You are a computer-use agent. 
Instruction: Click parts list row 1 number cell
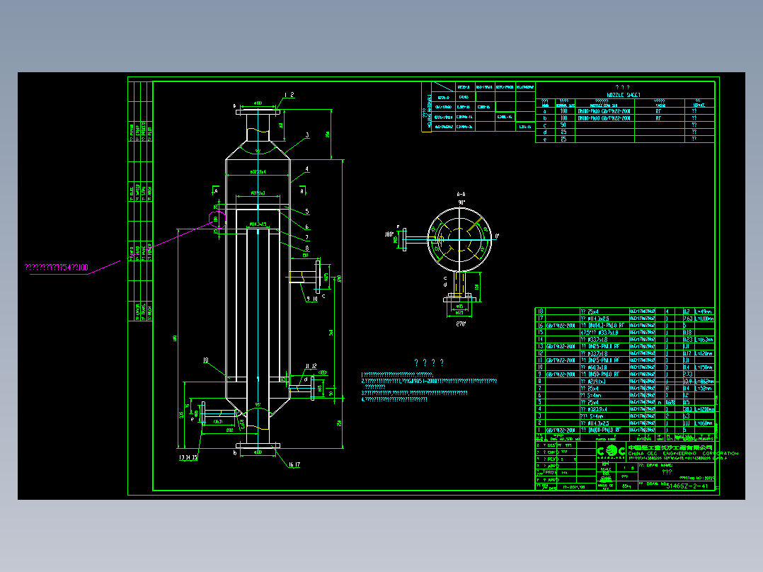539,430
